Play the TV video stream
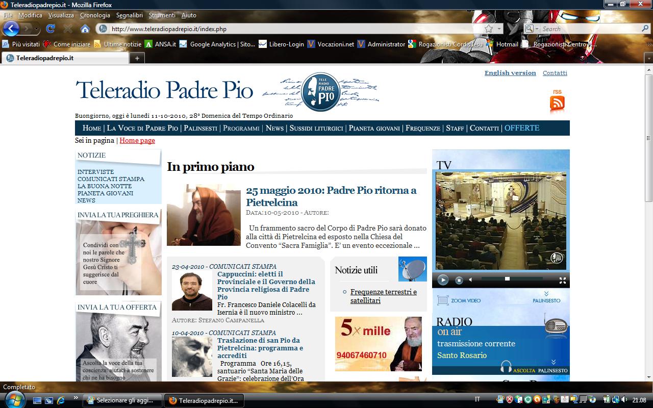653x408 pixels. [x=443, y=280]
